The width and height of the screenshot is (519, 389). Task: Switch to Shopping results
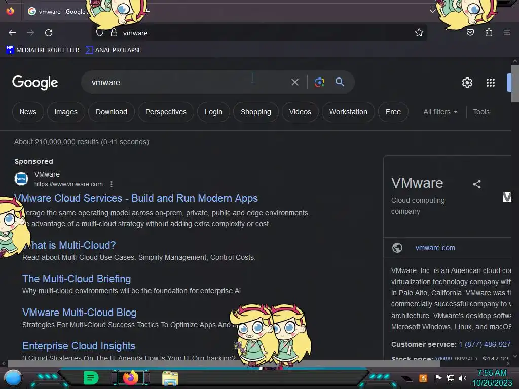[256, 112]
